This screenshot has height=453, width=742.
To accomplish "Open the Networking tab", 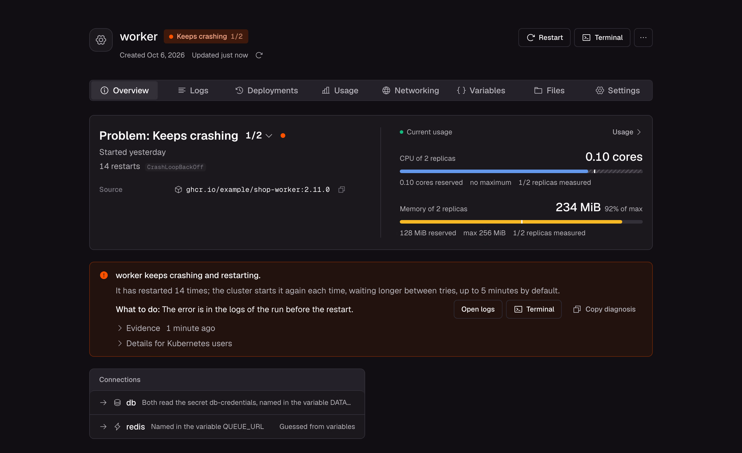I will (x=411, y=91).
